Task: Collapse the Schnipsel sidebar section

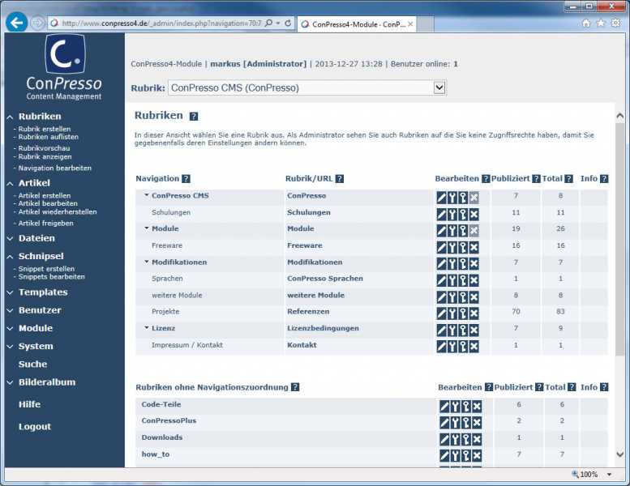Action: tap(10, 257)
